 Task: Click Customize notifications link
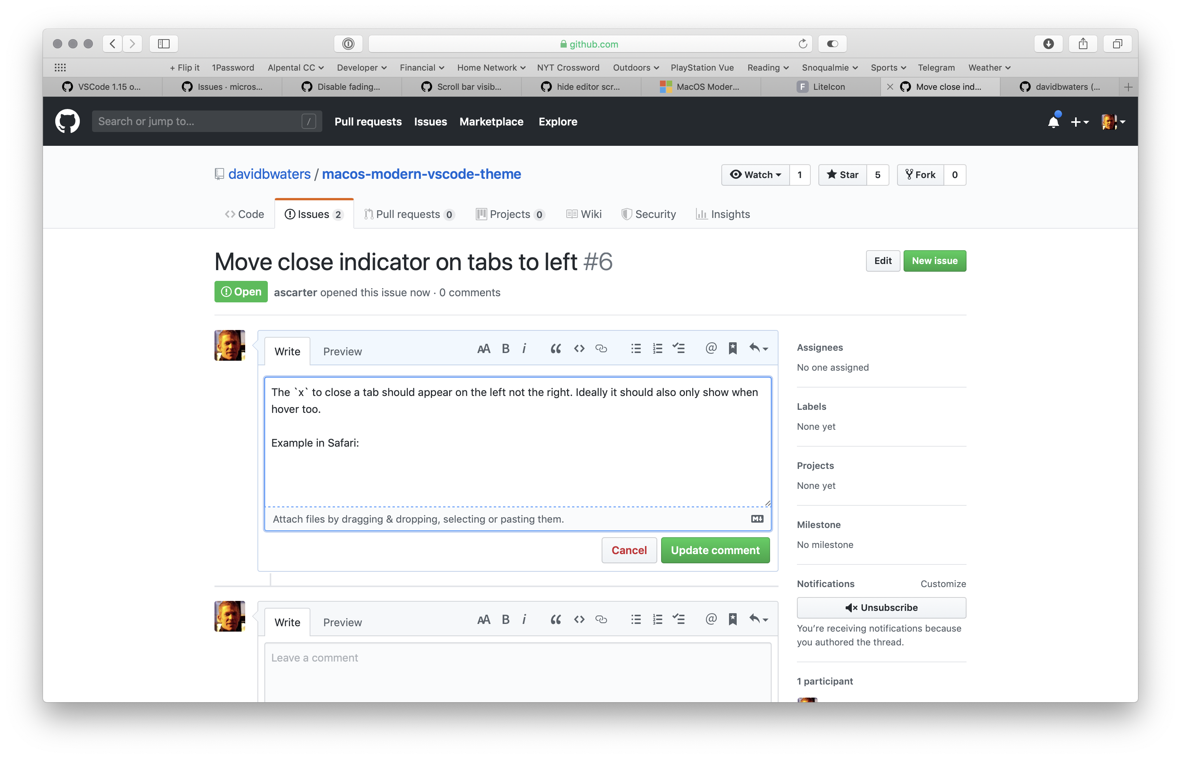(942, 584)
